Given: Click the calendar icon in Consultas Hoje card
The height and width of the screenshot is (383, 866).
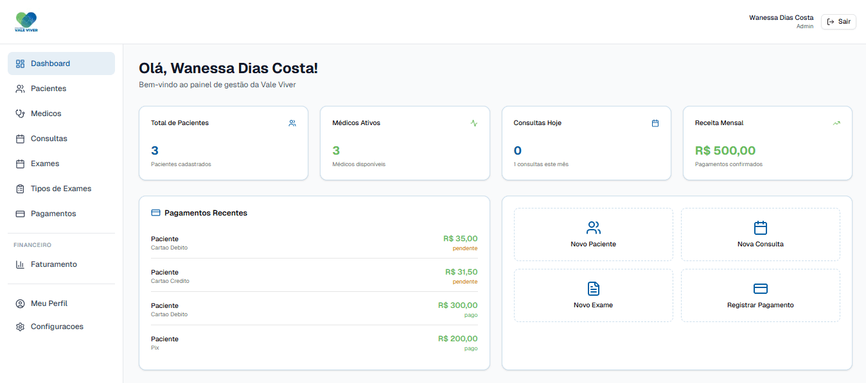Looking at the screenshot, I should pos(655,123).
